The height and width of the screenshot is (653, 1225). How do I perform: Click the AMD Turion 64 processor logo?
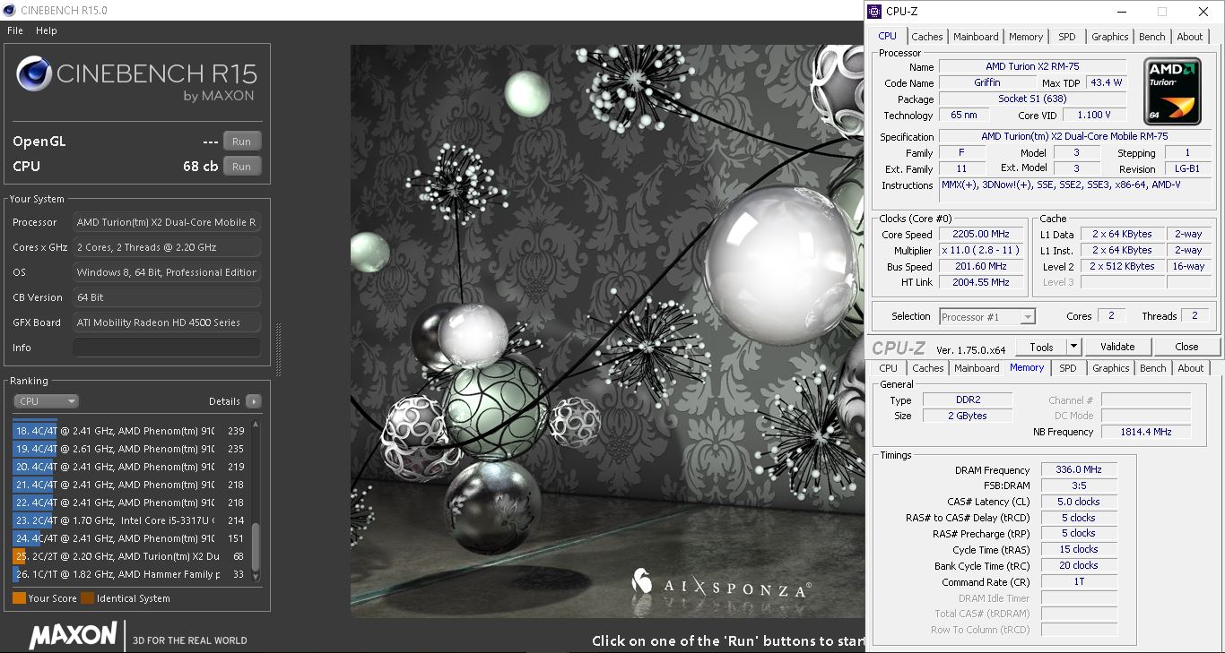1172,91
